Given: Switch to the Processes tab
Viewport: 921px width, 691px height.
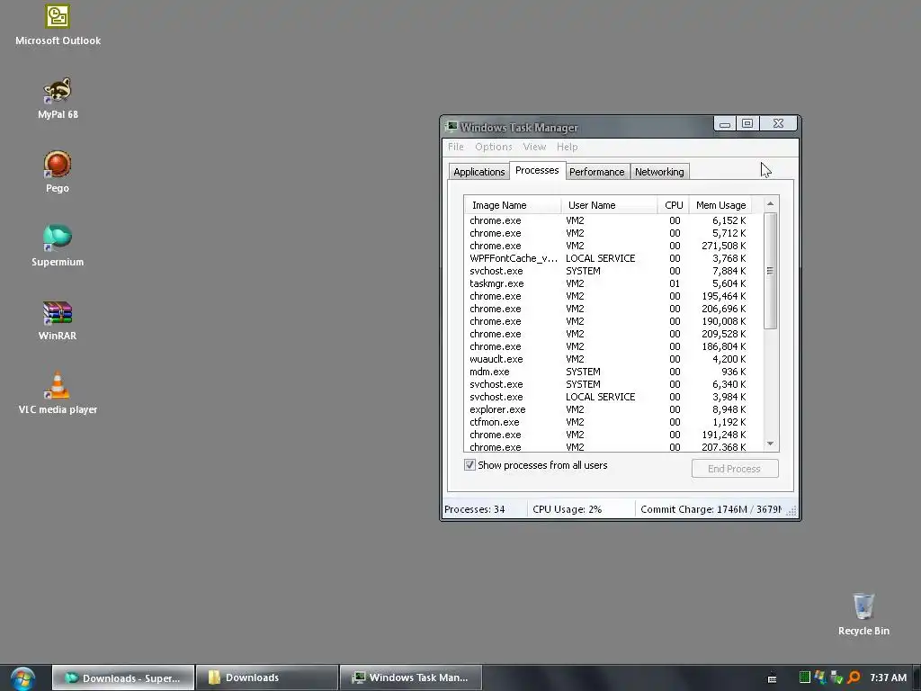Looking at the screenshot, I should point(538,170).
